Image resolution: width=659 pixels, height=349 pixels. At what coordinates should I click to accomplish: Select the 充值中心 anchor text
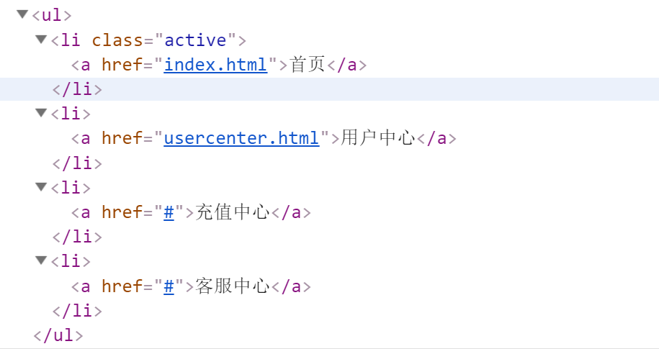[233, 212]
